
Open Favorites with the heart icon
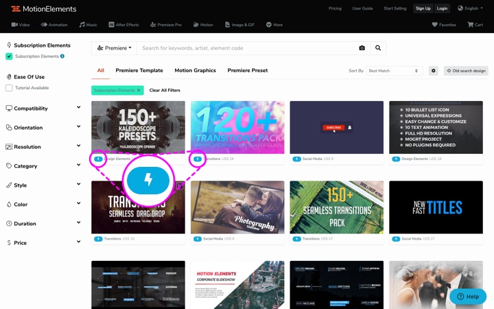point(444,25)
